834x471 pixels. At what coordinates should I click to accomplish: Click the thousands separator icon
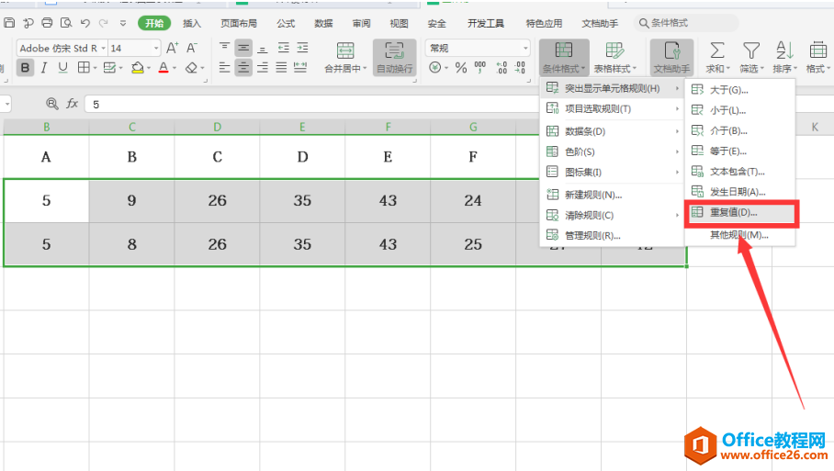click(x=480, y=68)
